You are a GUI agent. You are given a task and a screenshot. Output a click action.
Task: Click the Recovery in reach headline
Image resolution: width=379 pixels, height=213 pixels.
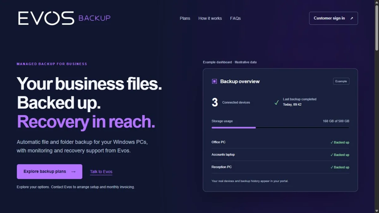(86, 121)
